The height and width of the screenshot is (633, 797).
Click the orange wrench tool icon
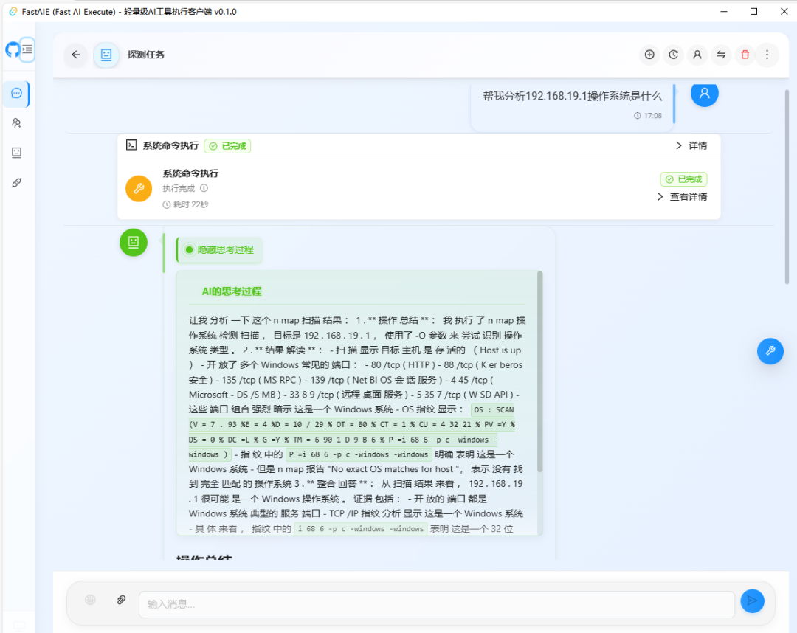(x=139, y=188)
